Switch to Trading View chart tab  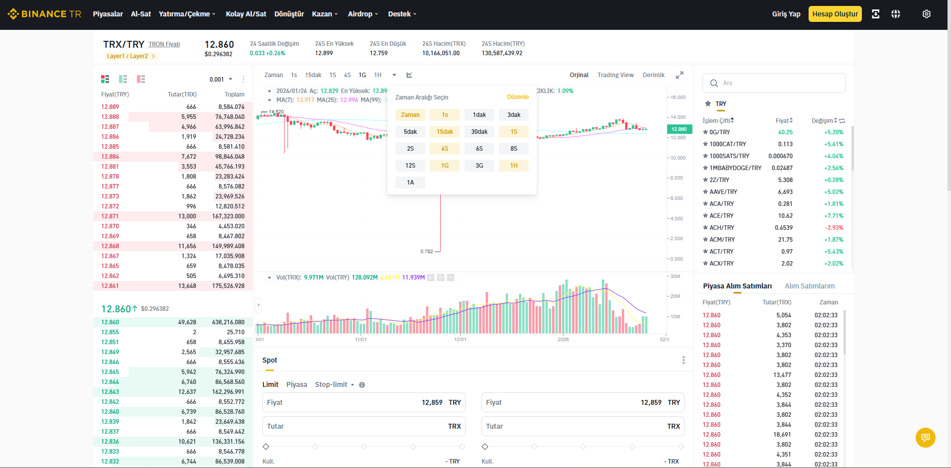click(x=615, y=75)
